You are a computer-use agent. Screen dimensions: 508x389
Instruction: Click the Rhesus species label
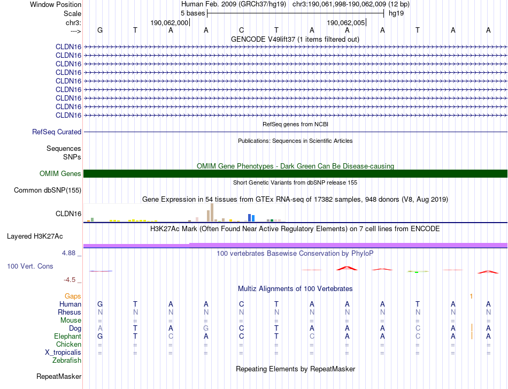(x=70, y=312)
